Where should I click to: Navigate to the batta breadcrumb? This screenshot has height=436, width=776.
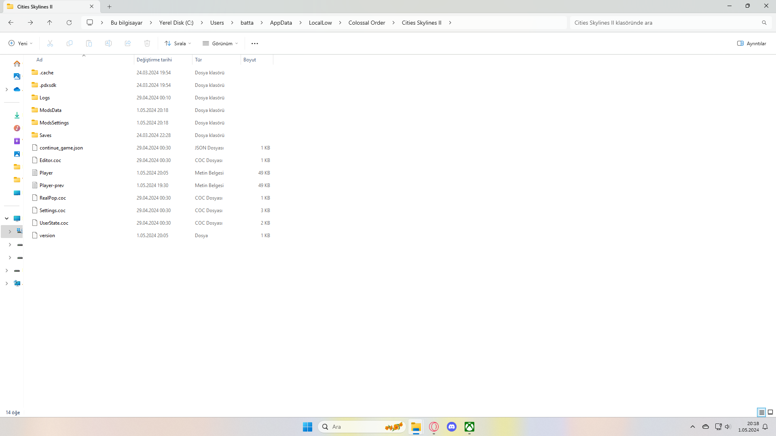click(x=247, y=23)
